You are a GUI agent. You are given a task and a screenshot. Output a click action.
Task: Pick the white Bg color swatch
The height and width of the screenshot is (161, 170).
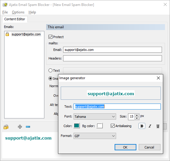(x=100, y=126)
